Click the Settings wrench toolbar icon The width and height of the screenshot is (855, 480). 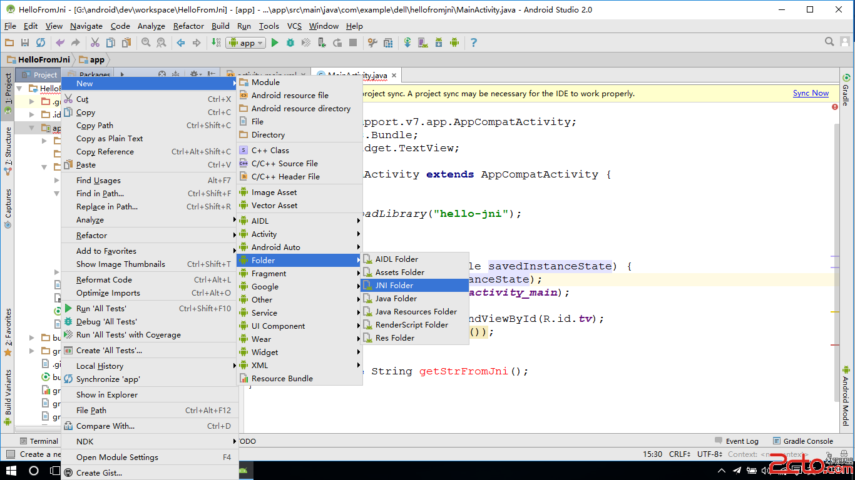point(372,42)
